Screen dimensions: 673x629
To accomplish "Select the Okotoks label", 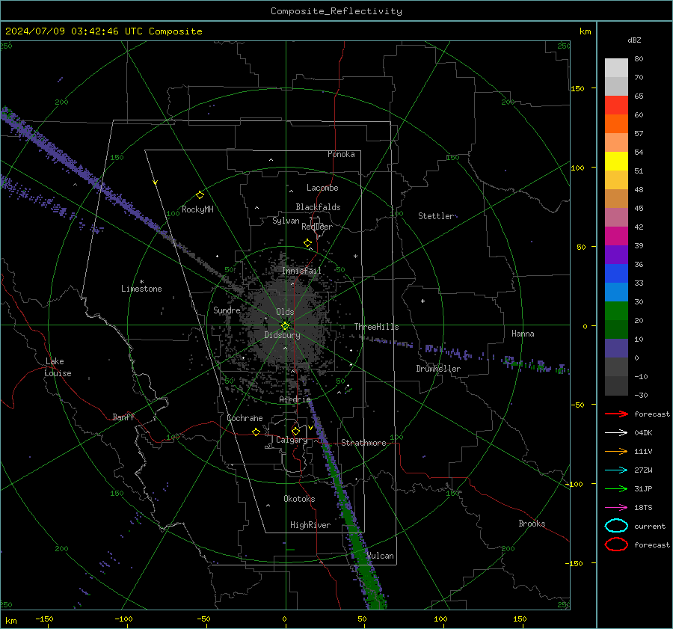I will [x=299, y=499].
